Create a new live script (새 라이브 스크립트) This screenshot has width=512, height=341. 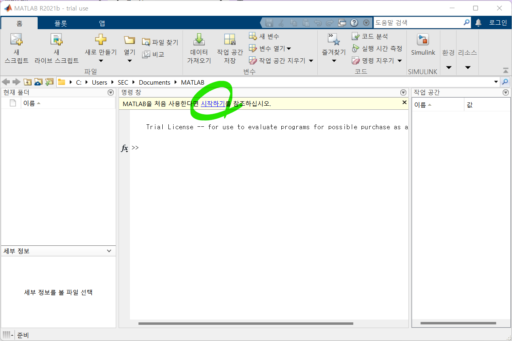[56, 49]
